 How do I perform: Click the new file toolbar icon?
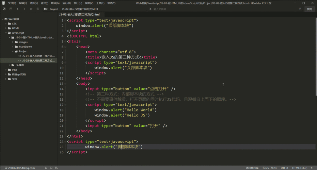click(x=4, y=9)
